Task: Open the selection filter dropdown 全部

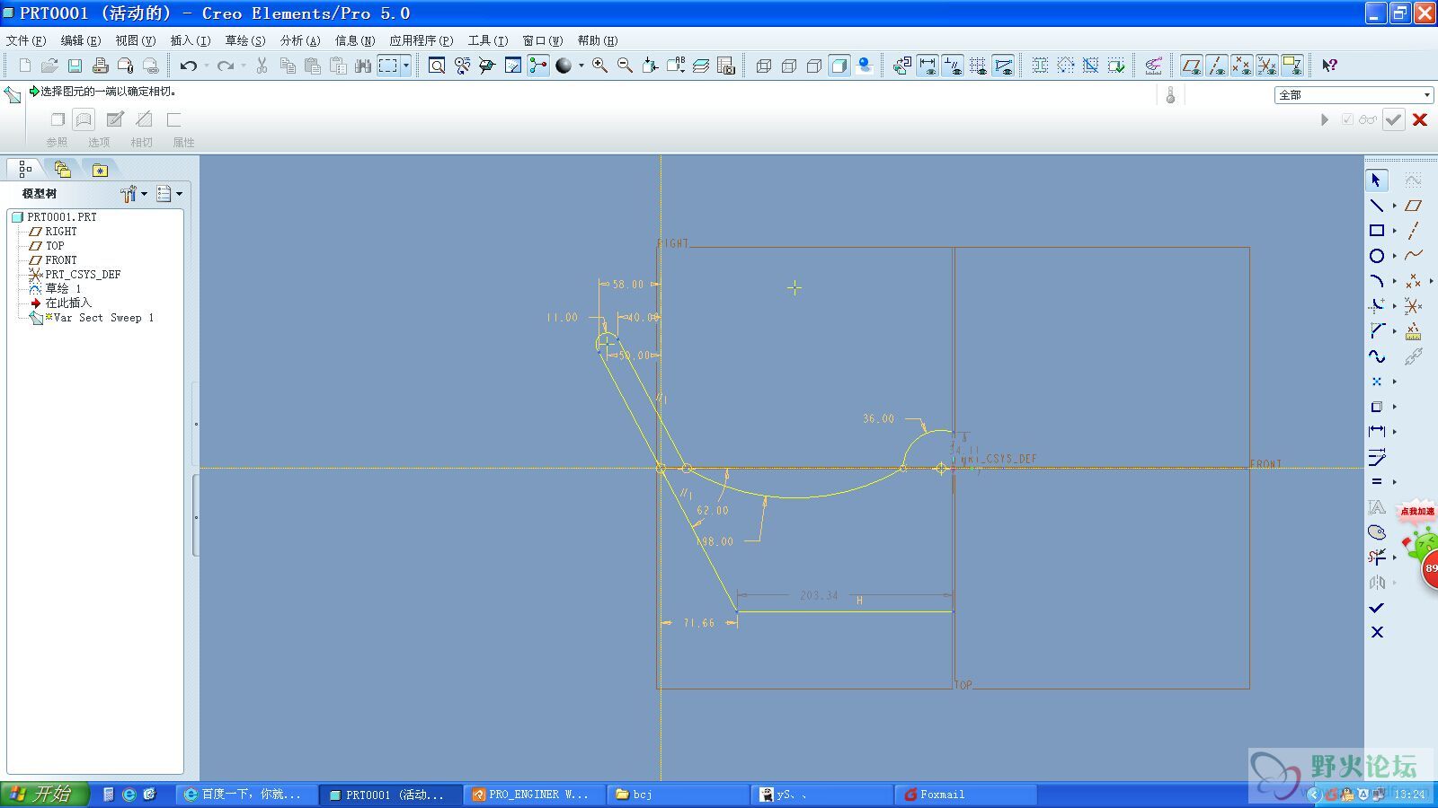Action: tap(1354, 95)
